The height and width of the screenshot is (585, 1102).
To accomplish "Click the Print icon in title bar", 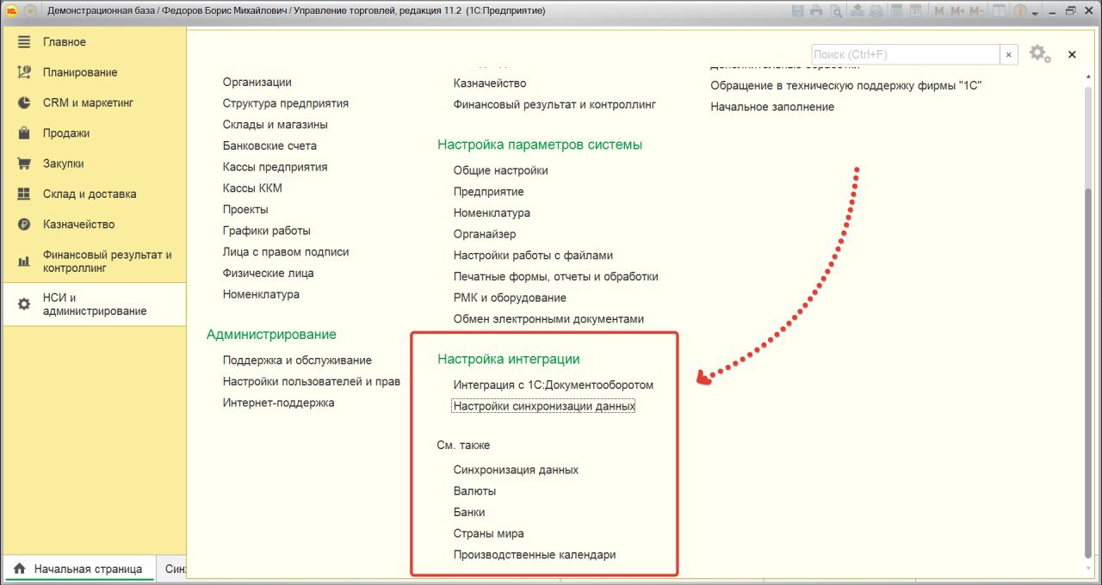I will [816, 11].
